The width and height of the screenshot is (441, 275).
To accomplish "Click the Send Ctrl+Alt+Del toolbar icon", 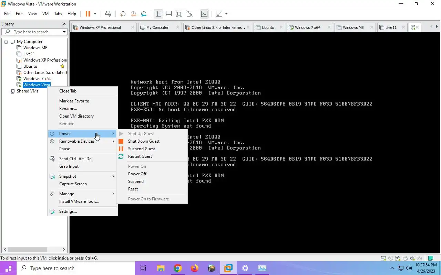I will (x=108, y=14).
